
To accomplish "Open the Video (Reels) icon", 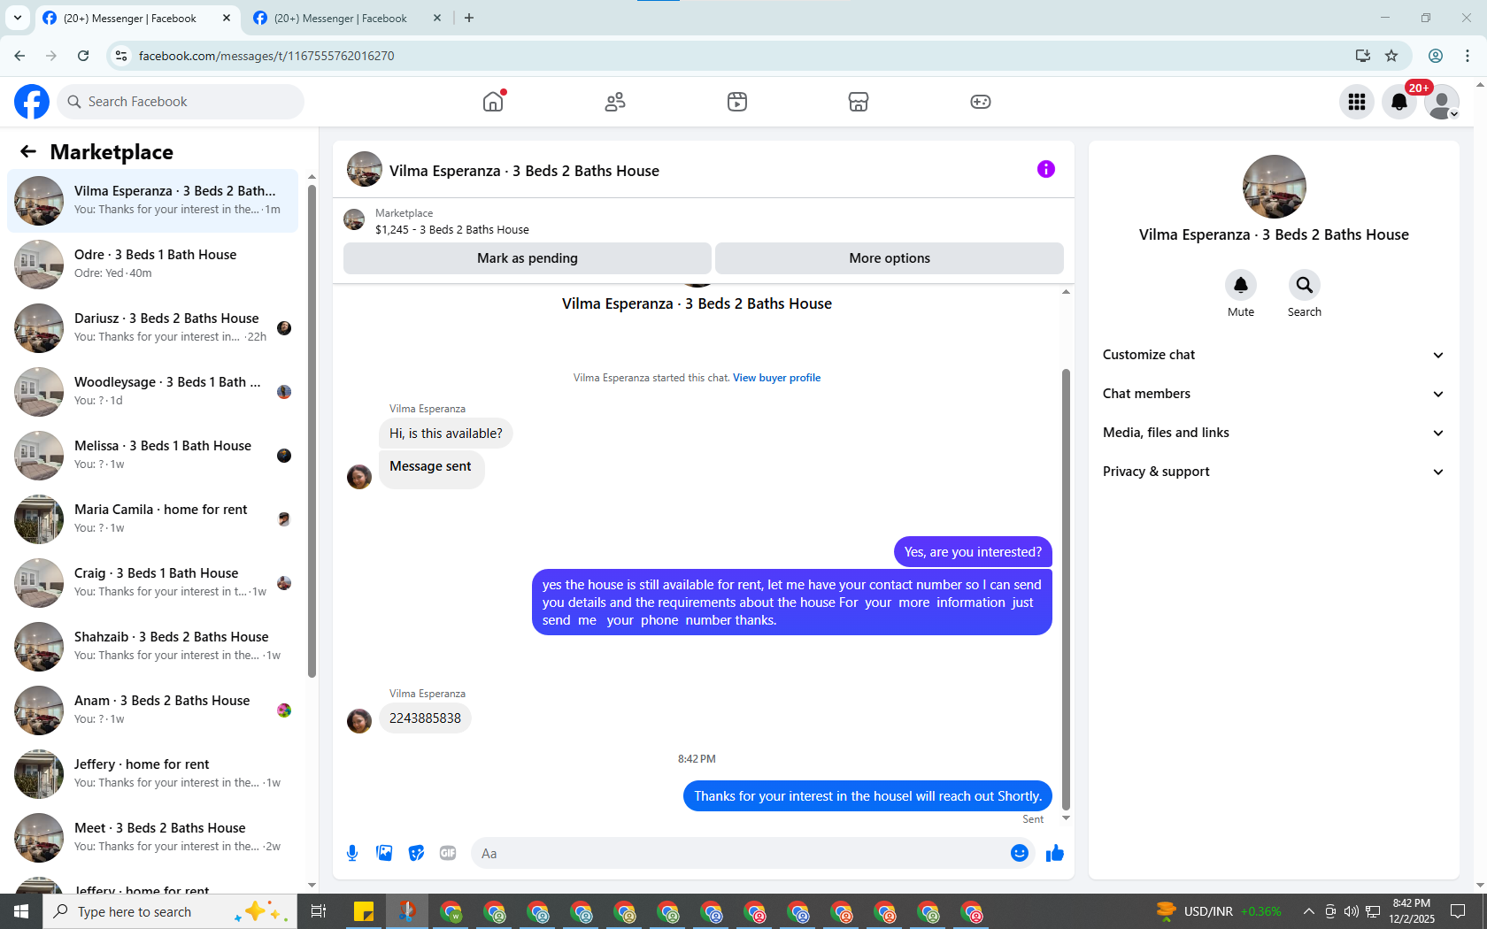I will (737, 102).
